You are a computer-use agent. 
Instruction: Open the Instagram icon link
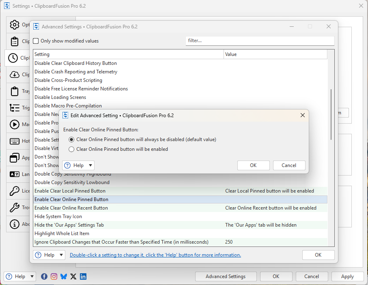(x=54, y=276)
